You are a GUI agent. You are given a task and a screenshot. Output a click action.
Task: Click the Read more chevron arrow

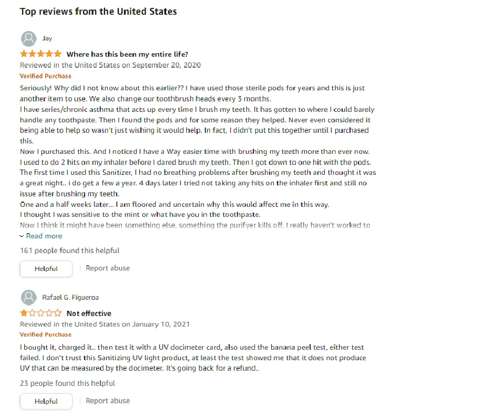[x=22, y=236]
